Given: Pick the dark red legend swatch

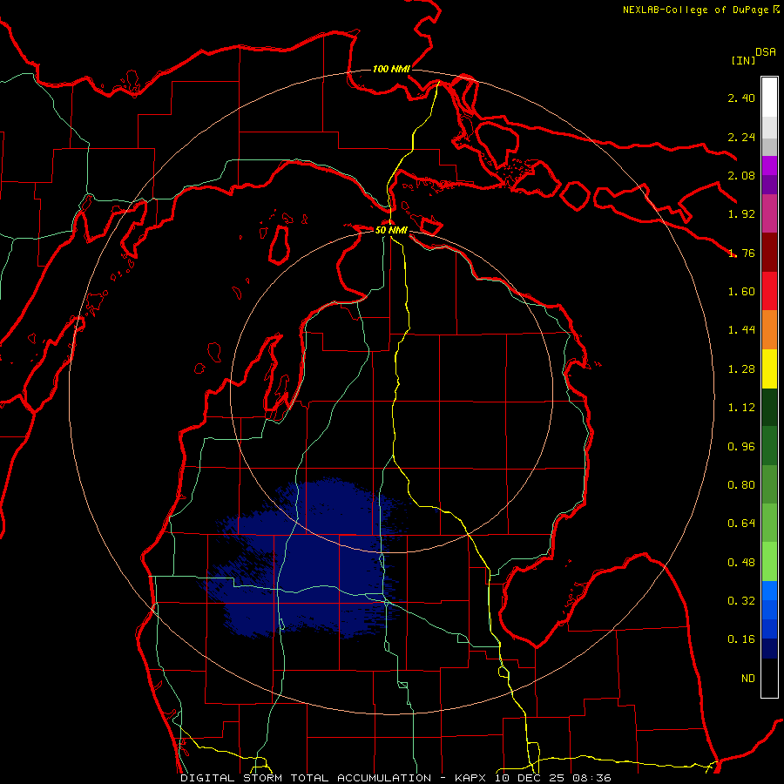Looking at the screenshot, I should click(769, 253).
